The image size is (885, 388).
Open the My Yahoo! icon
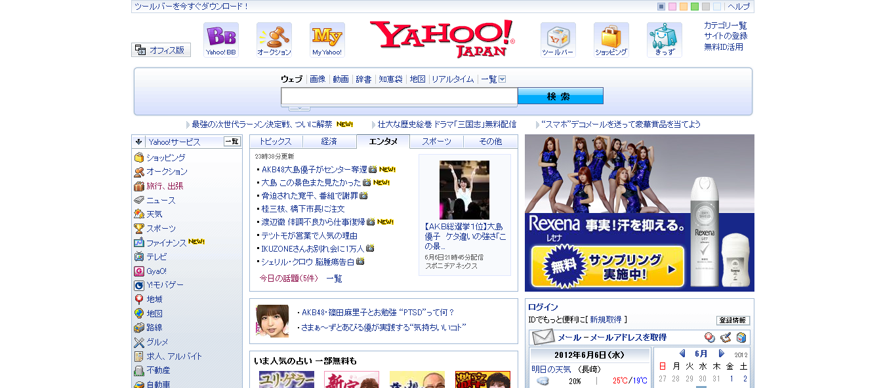pyautogui.click(x=327, y=40)
